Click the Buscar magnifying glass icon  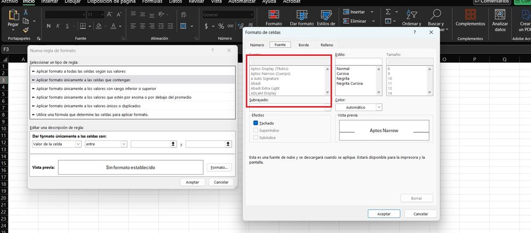point(436,14)
